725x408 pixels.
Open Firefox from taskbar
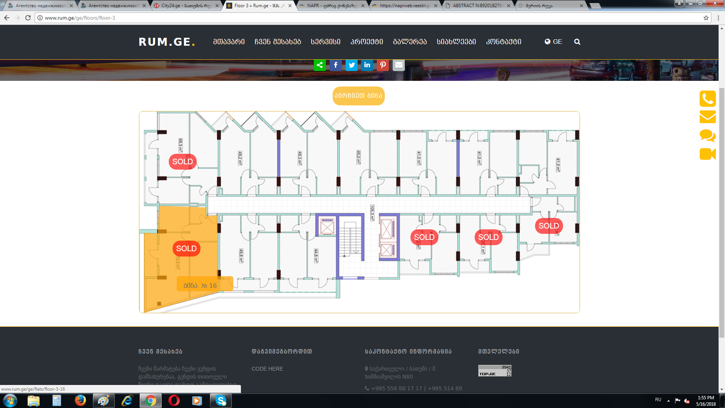point(80,400)
